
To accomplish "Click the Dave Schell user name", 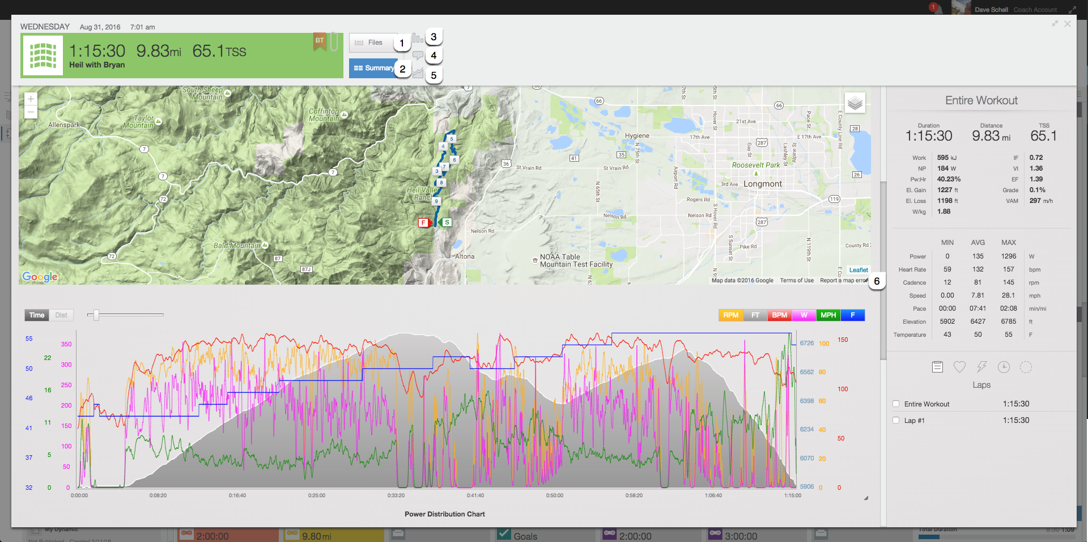I will point(991,10).
